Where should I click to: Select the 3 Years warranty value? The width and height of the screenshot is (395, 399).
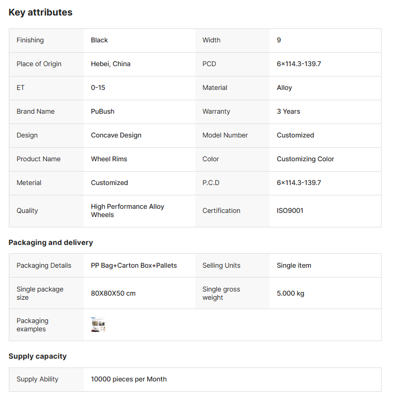(x=288, y=112)
